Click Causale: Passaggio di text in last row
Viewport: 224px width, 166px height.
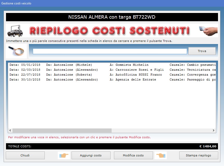click(193, 80)
